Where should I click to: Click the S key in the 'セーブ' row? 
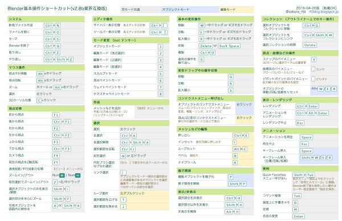[58, 39]
